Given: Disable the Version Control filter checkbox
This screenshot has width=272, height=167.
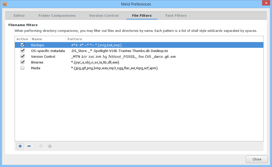Looking at the screenshot, I should (22, 56).
